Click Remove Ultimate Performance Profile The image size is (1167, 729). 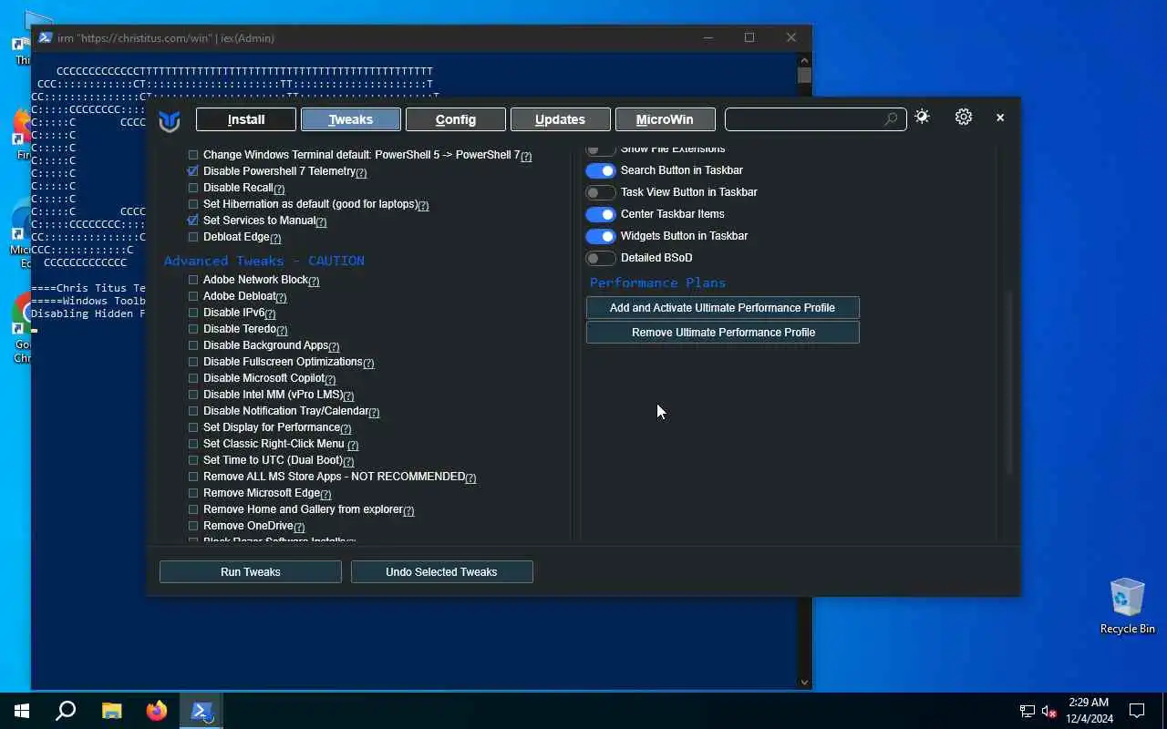pyautogui.click(x=722, y=333)
